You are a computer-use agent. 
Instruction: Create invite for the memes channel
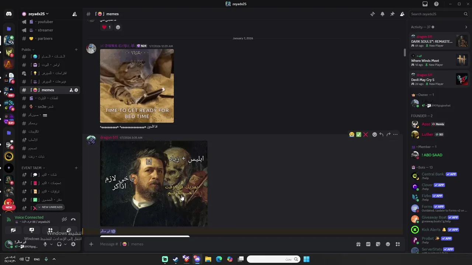(x=71, y=90)
